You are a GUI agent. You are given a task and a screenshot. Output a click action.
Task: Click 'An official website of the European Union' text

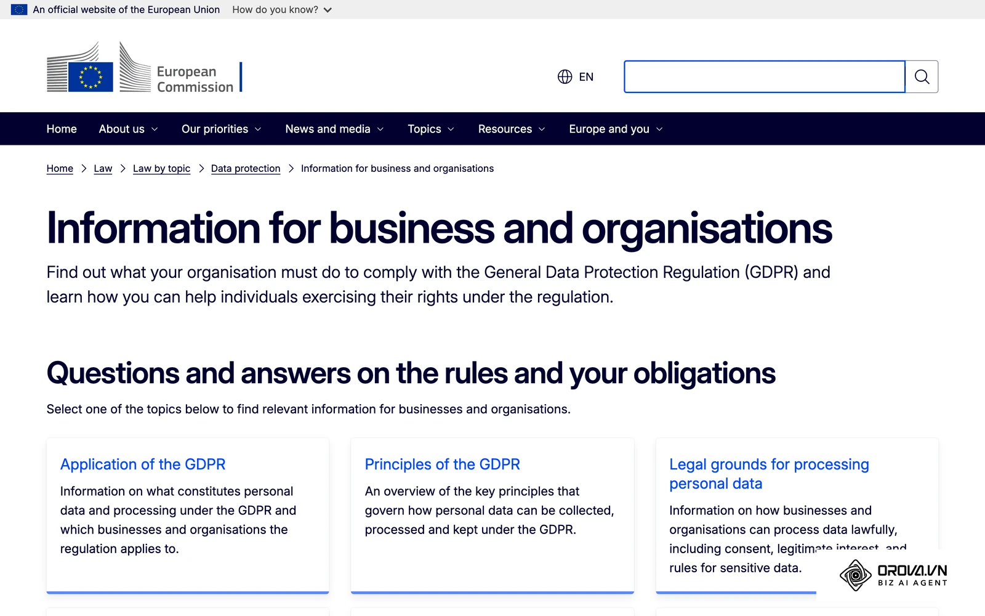pos(126,10)
